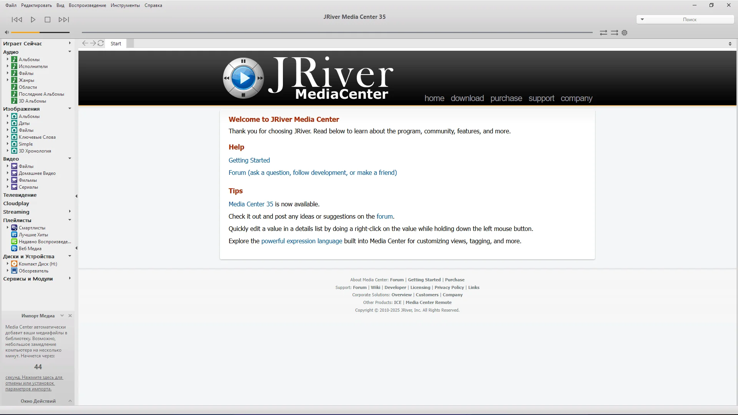Close the Импорт Медиа panel
This screenshot has height=415, width=738.
click(x=70, y=316)
